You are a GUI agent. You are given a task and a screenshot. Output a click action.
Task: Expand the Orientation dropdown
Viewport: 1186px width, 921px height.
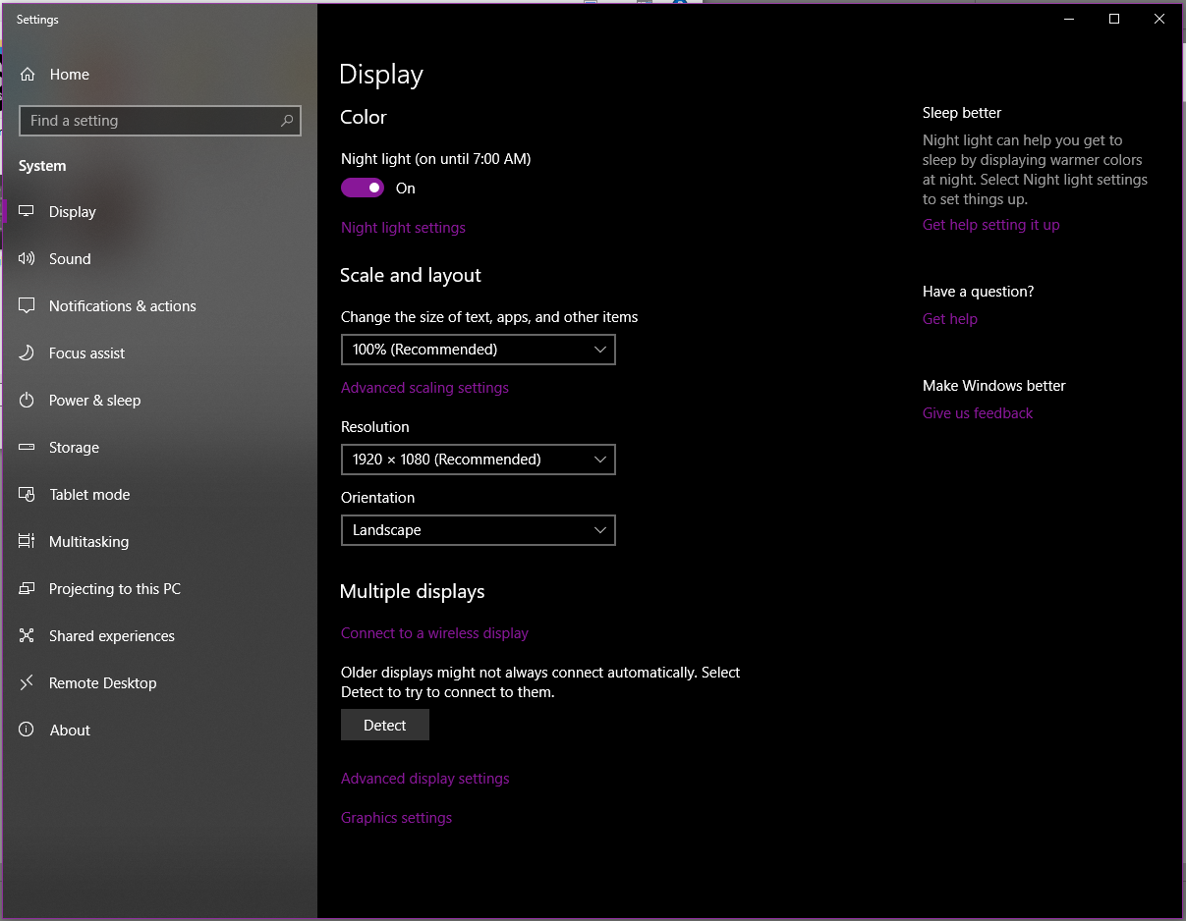(478, 530)
